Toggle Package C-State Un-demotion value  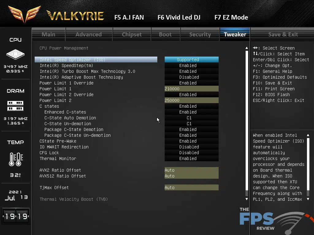tap(191, 135)
